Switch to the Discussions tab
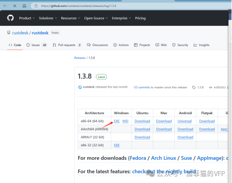Screen dimensions: 232x183 tap(98, 45)
